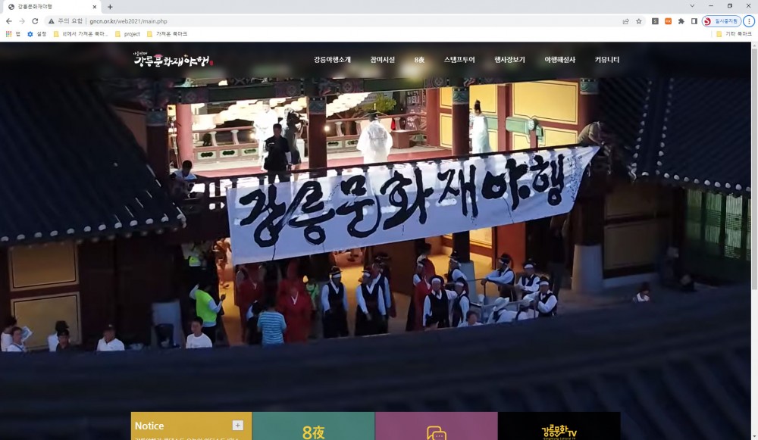Click the page vertical scrollbar

(x=754, y=169)
